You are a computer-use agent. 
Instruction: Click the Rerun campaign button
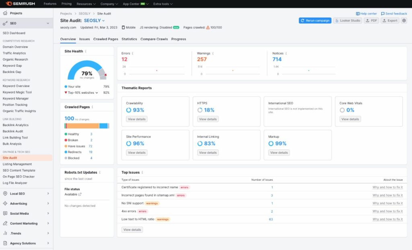click(315, 21)
